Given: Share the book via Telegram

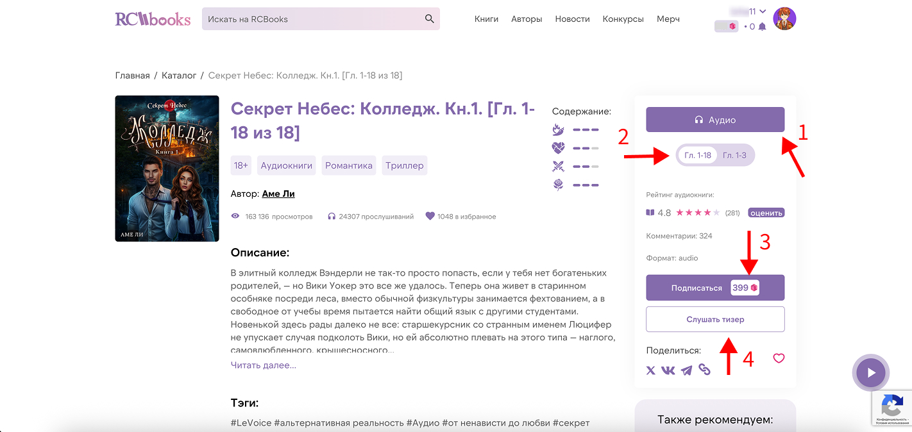Looking at the screenshot, I should pos(686,370).
